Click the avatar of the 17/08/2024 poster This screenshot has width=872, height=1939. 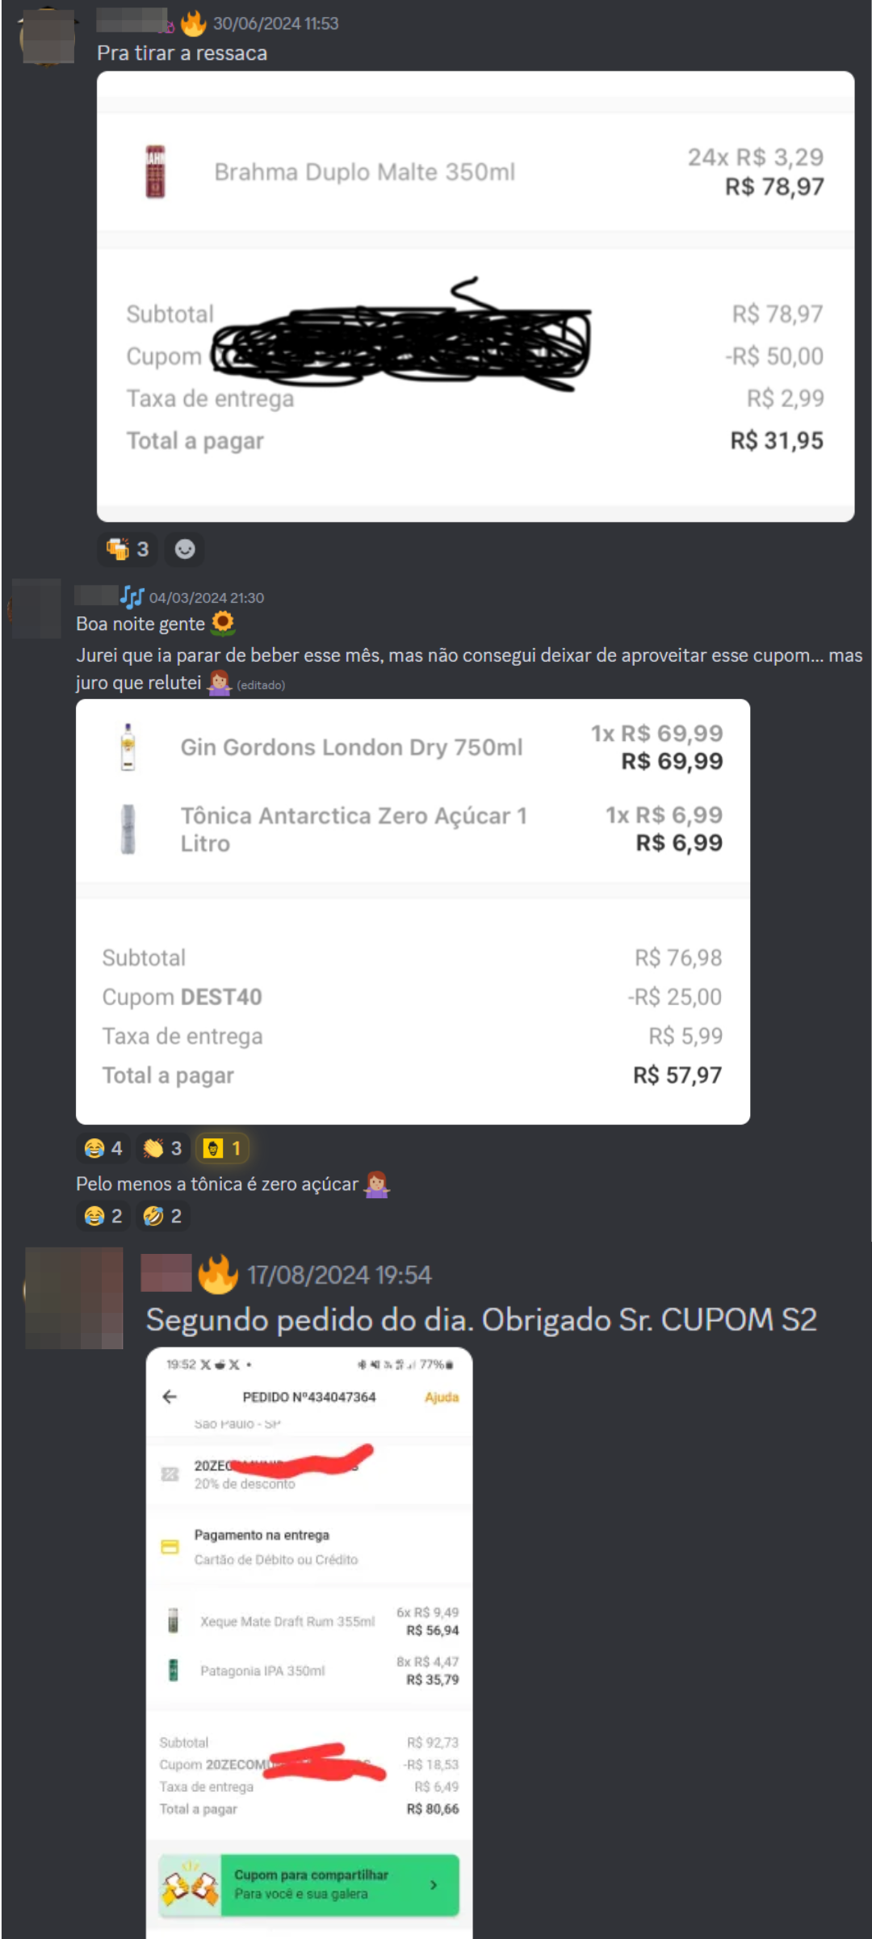(74, 1298)
